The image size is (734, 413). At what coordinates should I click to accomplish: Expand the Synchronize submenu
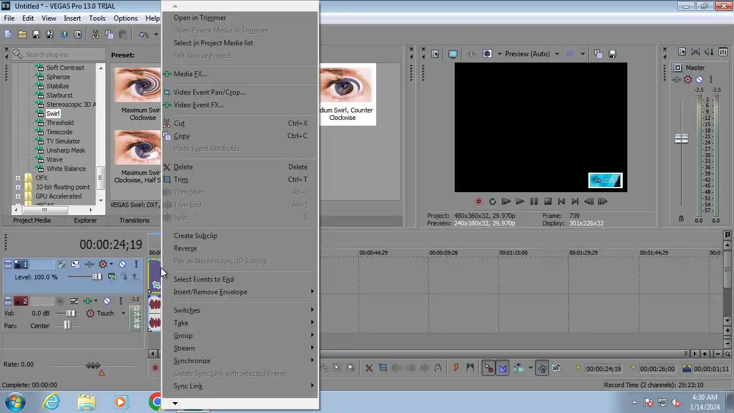click(x=240, y=361)
